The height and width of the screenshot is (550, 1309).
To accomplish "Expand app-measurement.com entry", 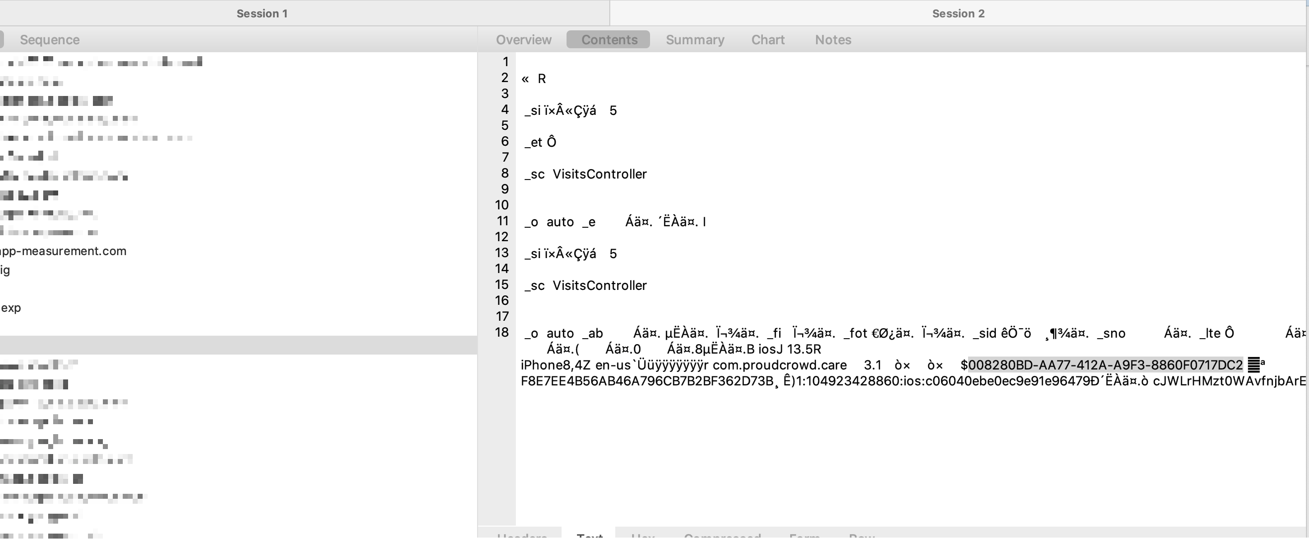I will 64,251.
